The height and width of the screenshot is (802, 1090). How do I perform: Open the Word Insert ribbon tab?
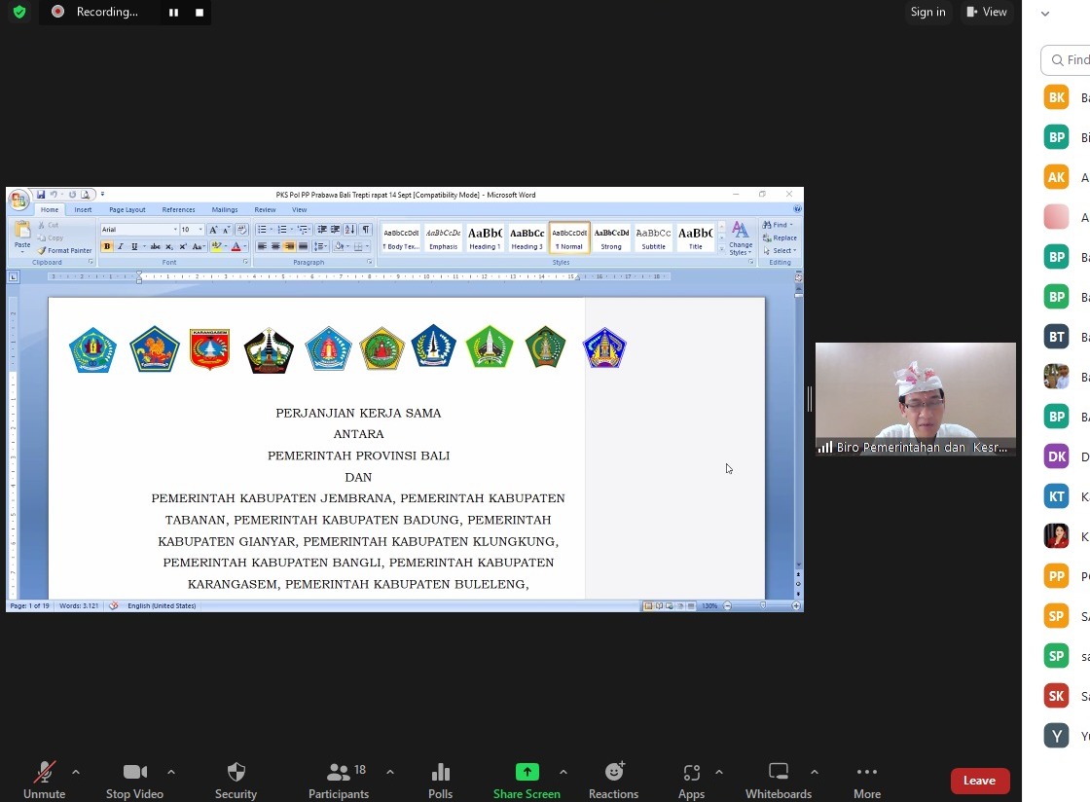[x=83, y=209]
